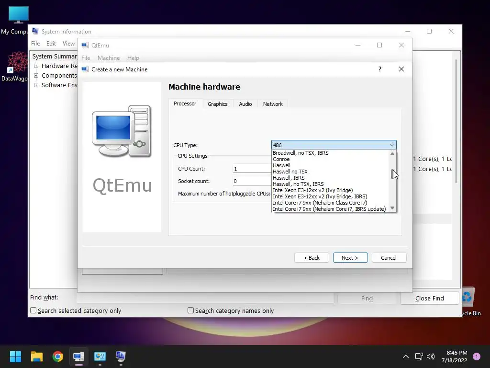The width and height of the screenshot is (490, 368).
Task: Select Intel Xeon E3-12xx v2 (Ivy Bridge, IBRS)
Action: [330, 196]
